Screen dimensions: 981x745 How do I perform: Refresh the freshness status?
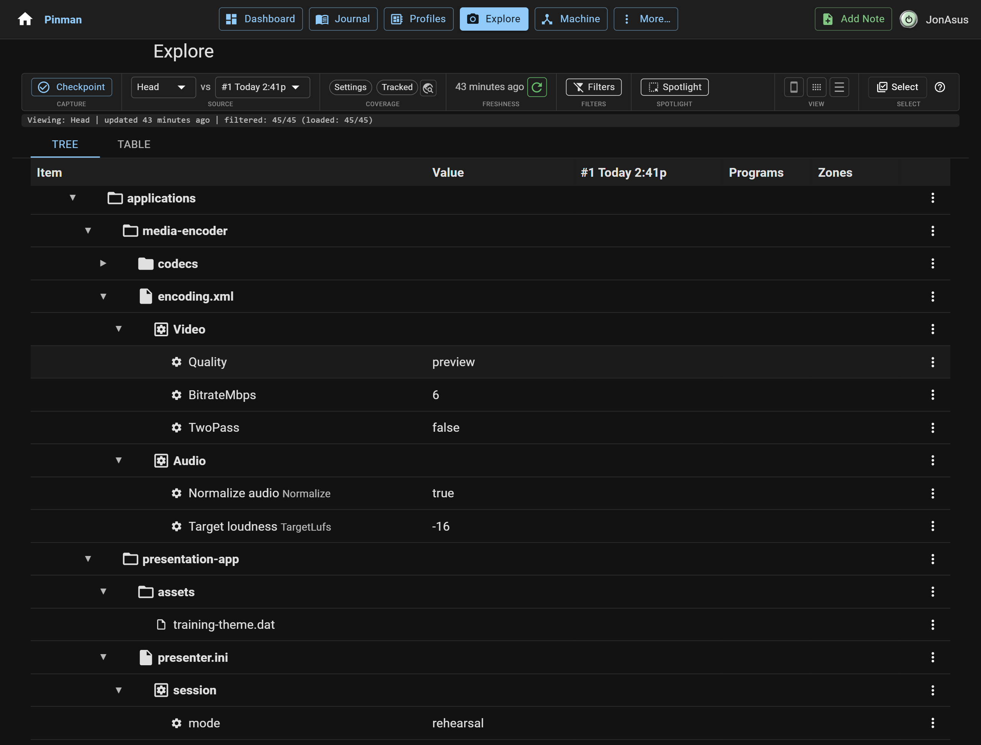click(537, 87)
